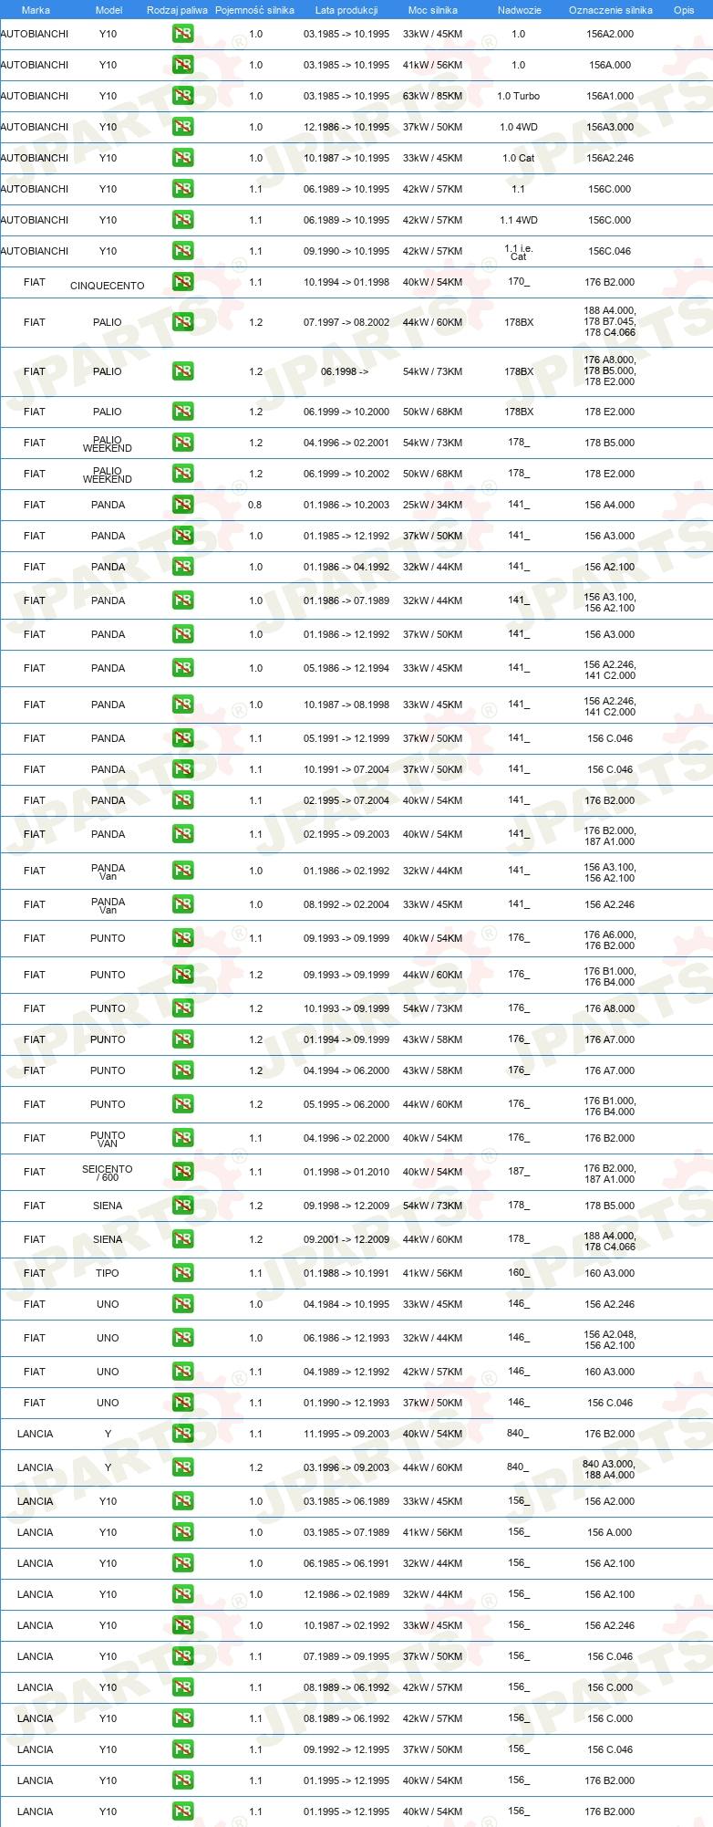
Task: Select the Opis column header
Action: tap(684, 10)
